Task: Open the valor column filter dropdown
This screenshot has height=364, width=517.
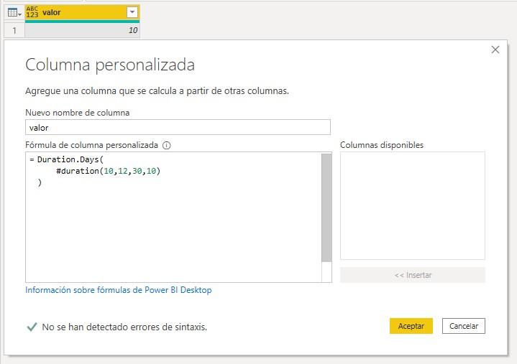Action: point(131,12)
